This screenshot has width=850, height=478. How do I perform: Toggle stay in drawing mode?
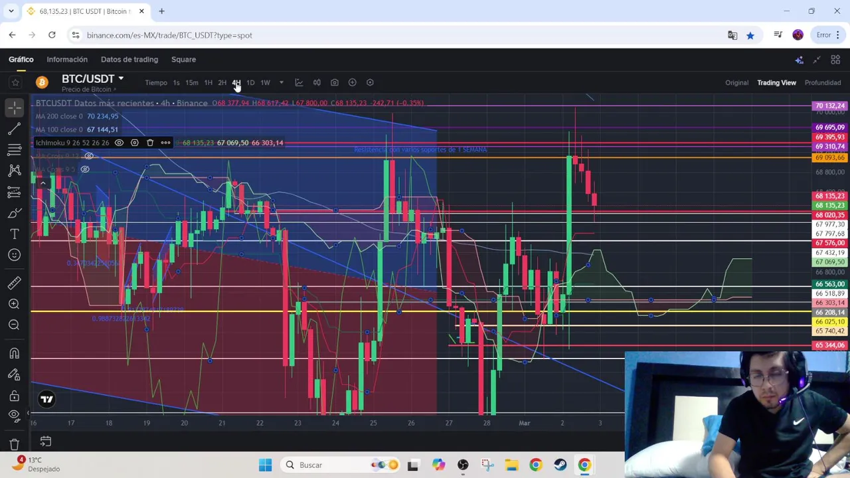pyautogui.click(x=15, y=374)
